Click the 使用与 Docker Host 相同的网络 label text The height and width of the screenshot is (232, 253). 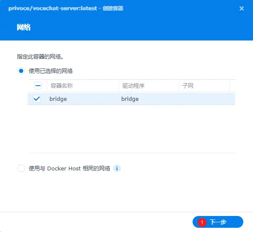tap(70, 168)
